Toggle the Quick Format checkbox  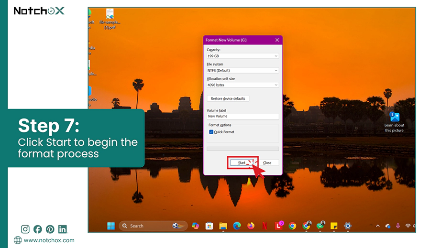211,132
